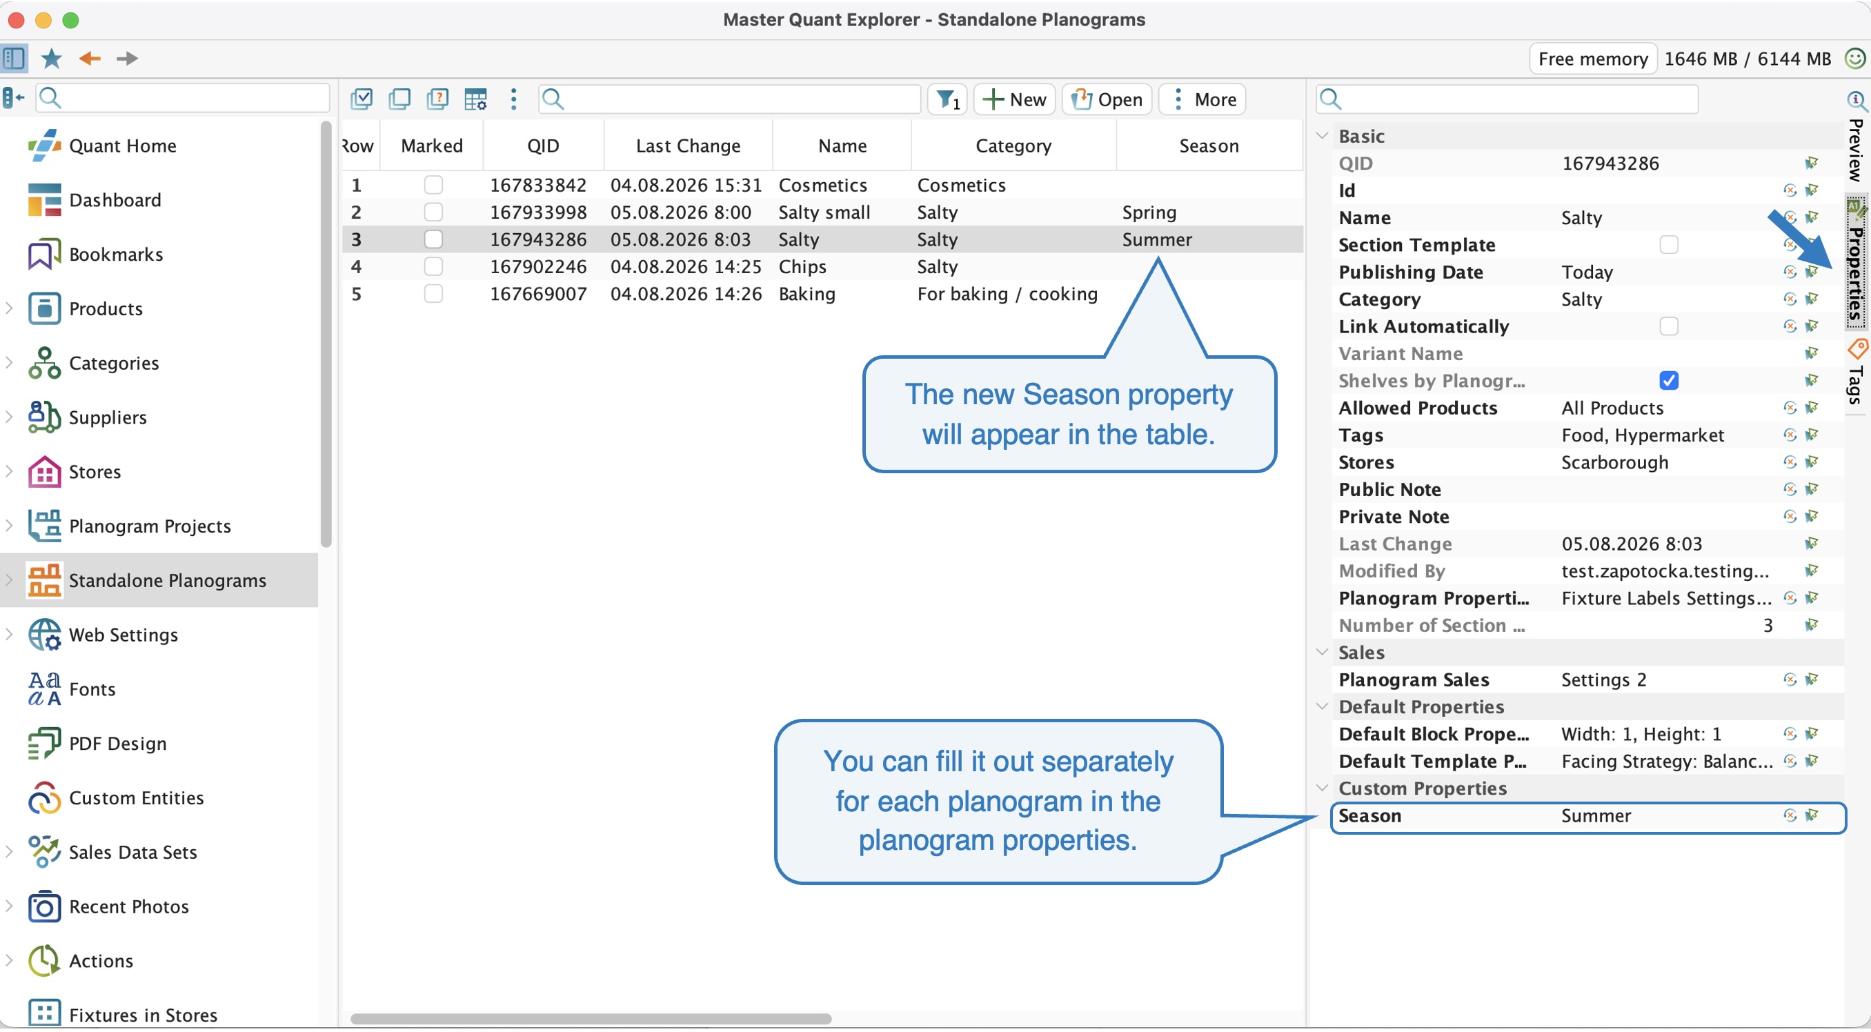Viewport: 1871px width, 1032px height.
Task: Focus the planogram table search field
Action: [729, 99]
